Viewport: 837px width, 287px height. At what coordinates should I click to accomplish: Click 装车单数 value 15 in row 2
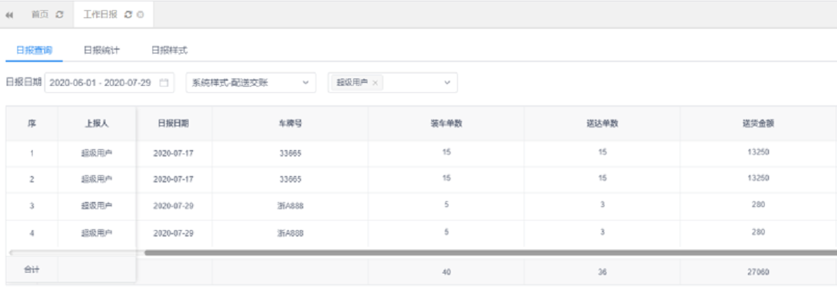(446, 178)
